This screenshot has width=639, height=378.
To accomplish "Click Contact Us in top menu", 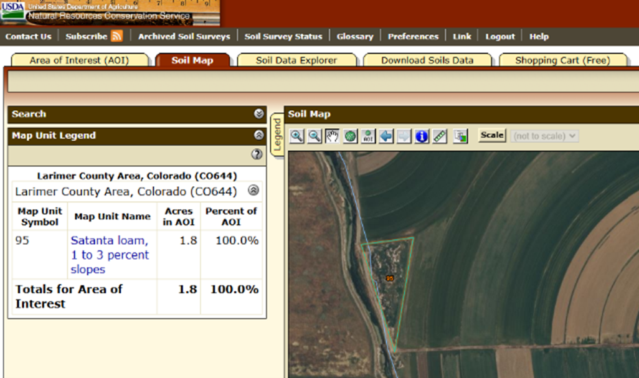I will [29, 37].
